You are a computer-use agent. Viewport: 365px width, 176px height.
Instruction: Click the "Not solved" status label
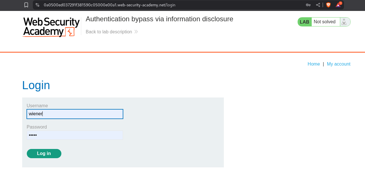click(x=325, y=22)
